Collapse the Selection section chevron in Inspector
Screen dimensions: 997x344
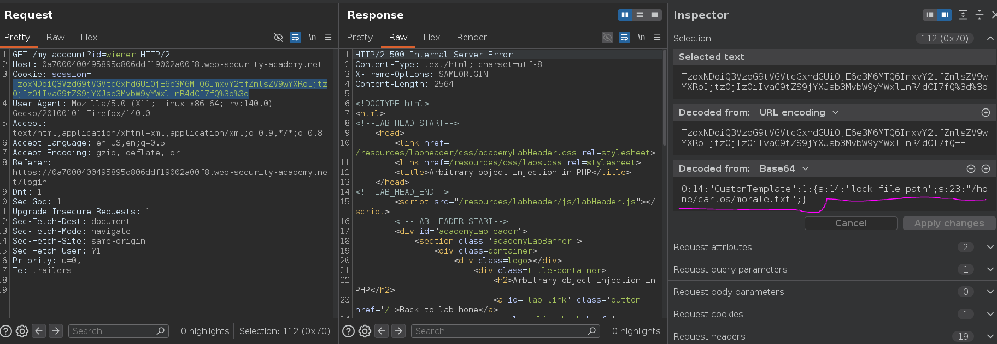click(x=990, y=38)
